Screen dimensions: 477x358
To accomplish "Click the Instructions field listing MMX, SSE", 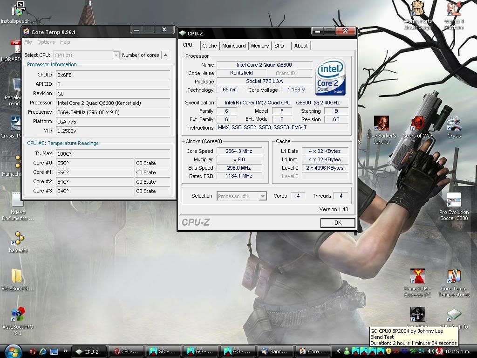I will tap(283, 128).
